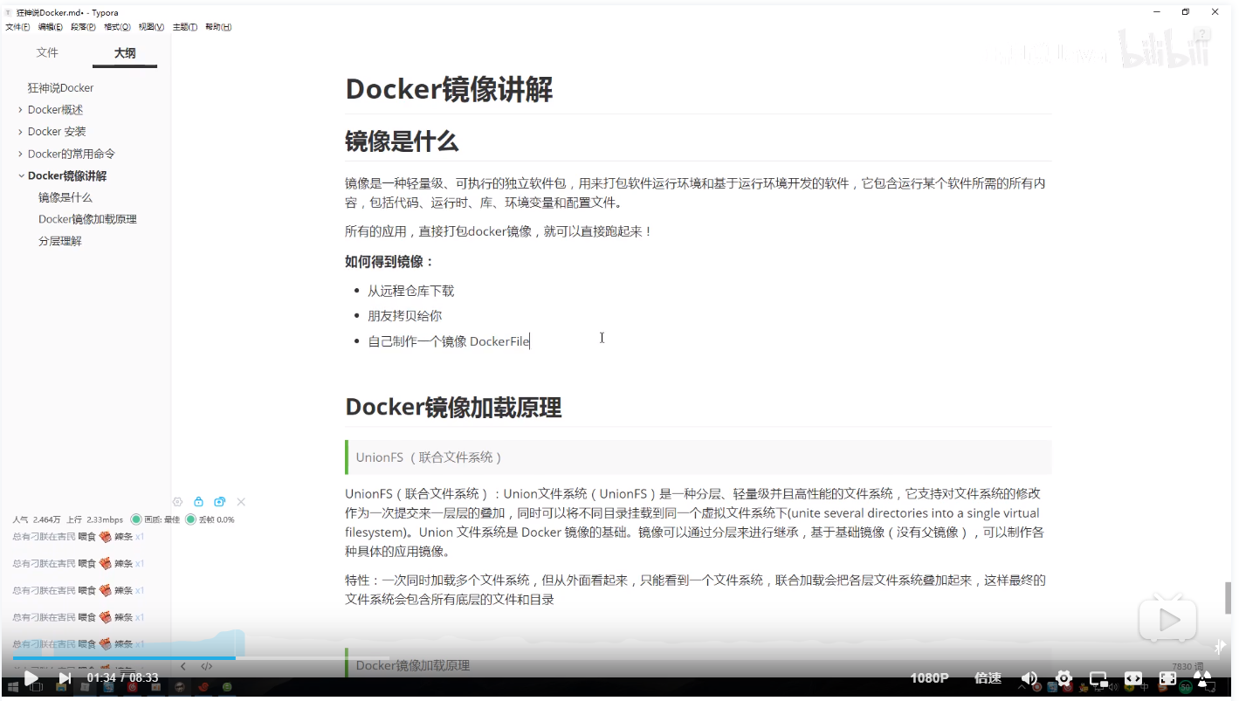
Task: Toggle source code mode icon
Action: pyautogui.click(x=207, y=666)
